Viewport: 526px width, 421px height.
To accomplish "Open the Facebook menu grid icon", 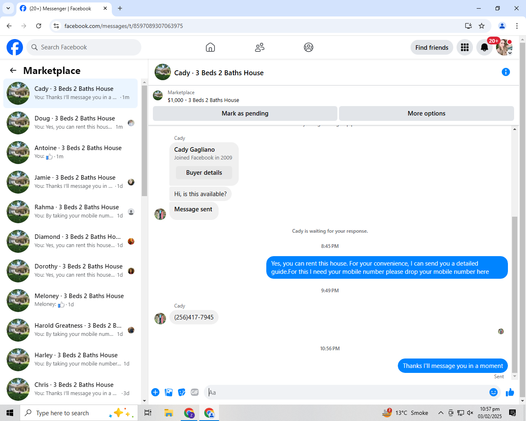I will point(465,47).
